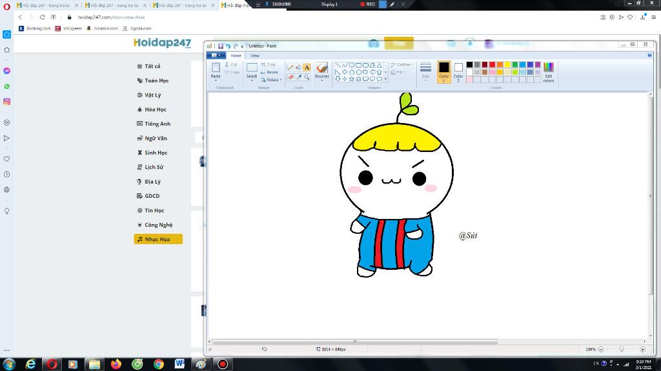661x371 pixels.
Task: Choose the Fill with color bucket tool
Action: tap(298, 67)
